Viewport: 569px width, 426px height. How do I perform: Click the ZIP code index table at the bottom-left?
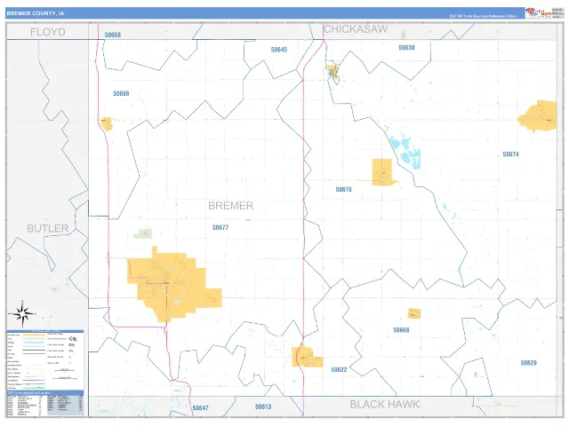point(45,403)
